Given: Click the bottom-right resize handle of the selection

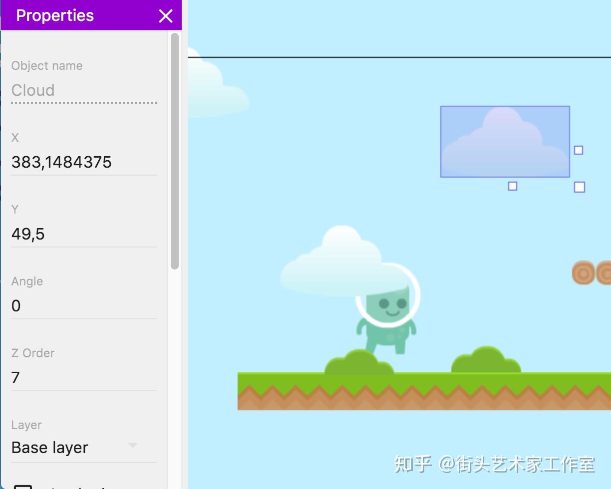Looking at the screenshot, I should point(579,187).
